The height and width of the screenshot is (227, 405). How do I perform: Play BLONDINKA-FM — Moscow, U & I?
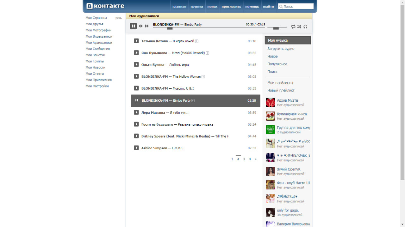(x=136, y=88)
